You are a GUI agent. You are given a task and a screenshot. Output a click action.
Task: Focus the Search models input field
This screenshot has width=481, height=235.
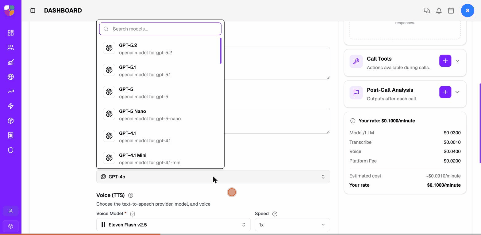[x=160, y=29]
